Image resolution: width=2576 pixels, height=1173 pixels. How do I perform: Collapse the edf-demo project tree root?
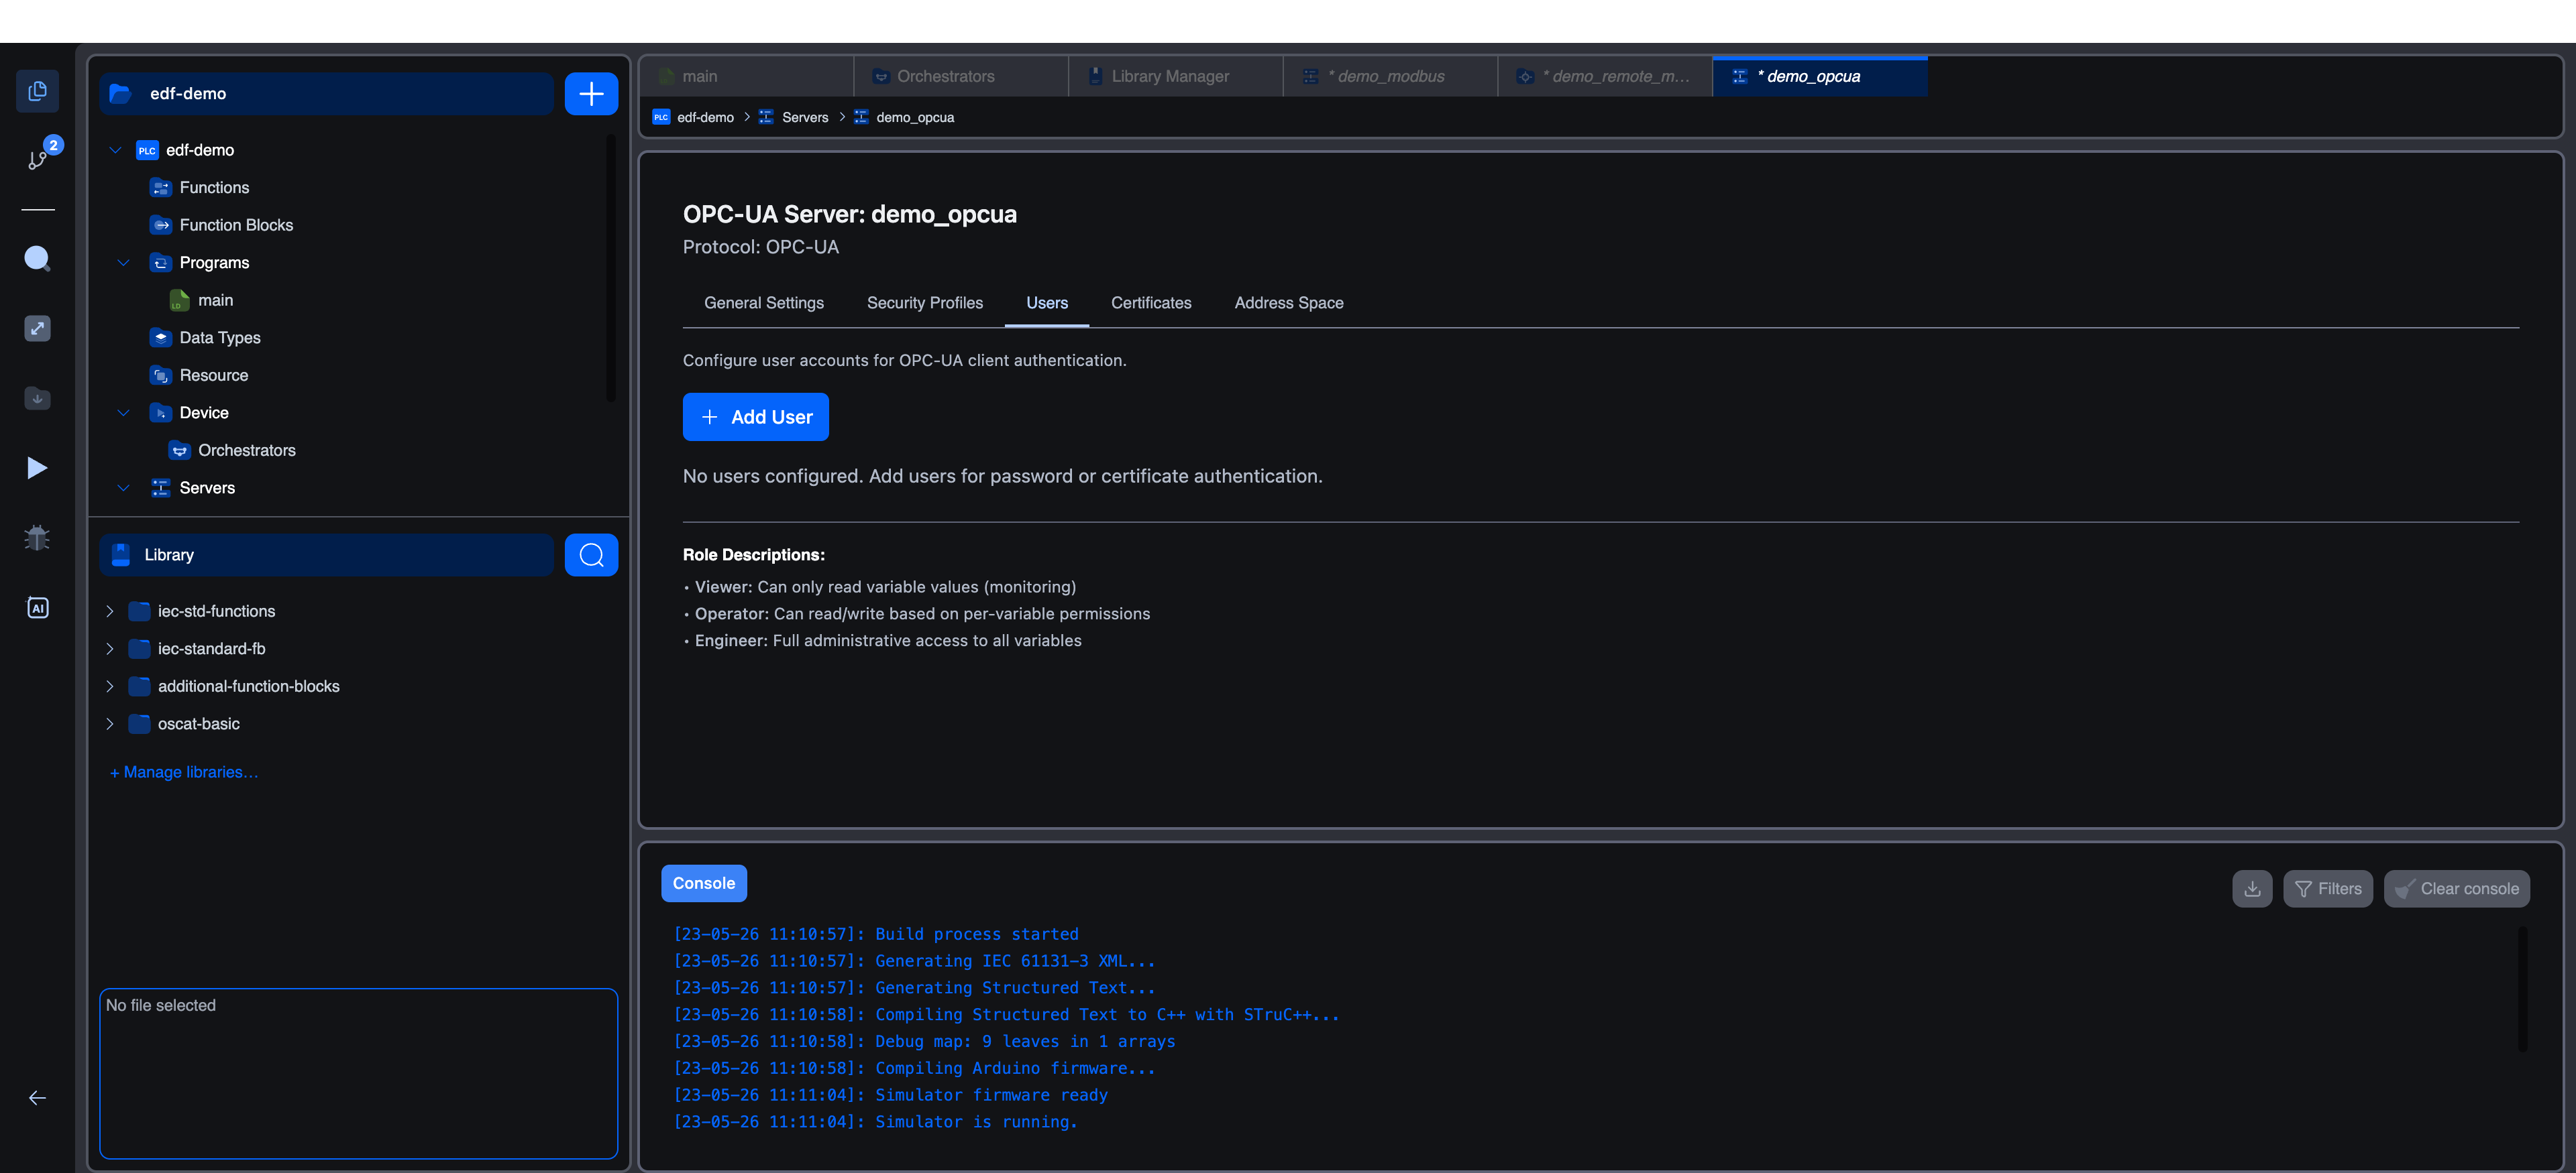(115, 150)
